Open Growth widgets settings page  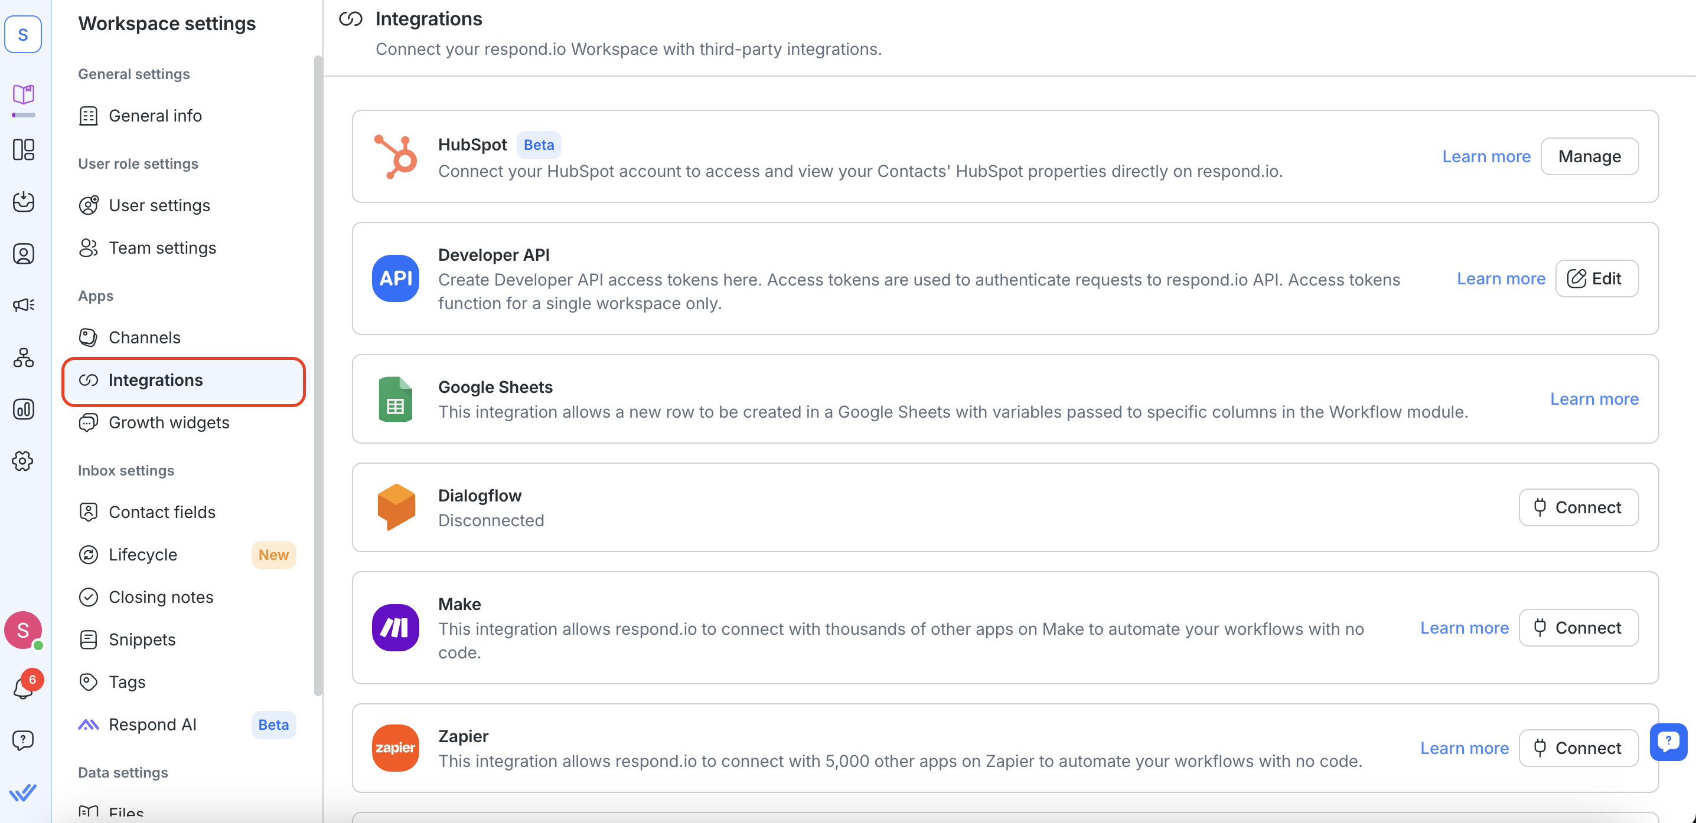pyautogui.click(x=168, y=422)
